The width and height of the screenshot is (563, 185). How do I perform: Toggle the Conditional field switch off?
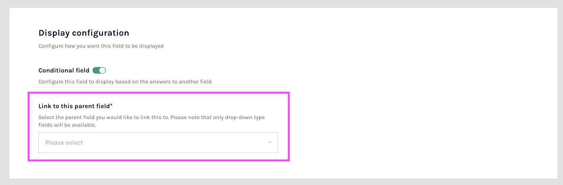[x=99, y=70]
